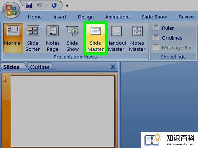Undo the last action
The height and width of the screenshot is (148, 198).
pos(39,5)
